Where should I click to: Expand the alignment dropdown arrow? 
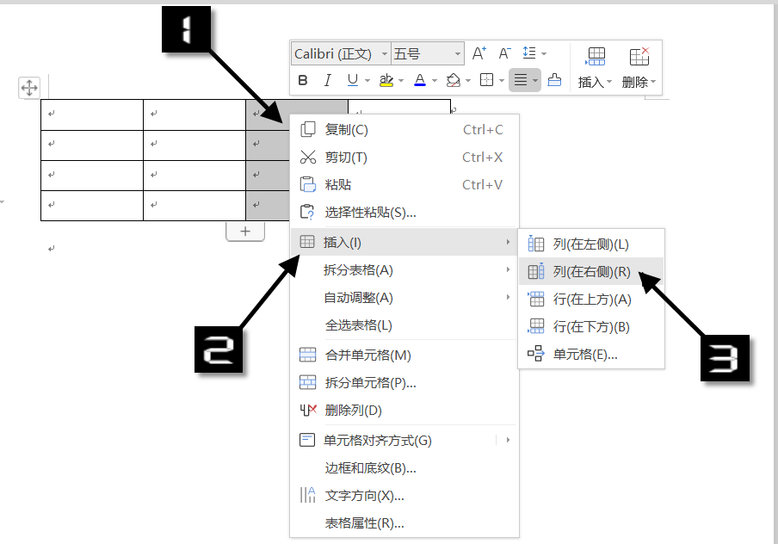(535, 80)
